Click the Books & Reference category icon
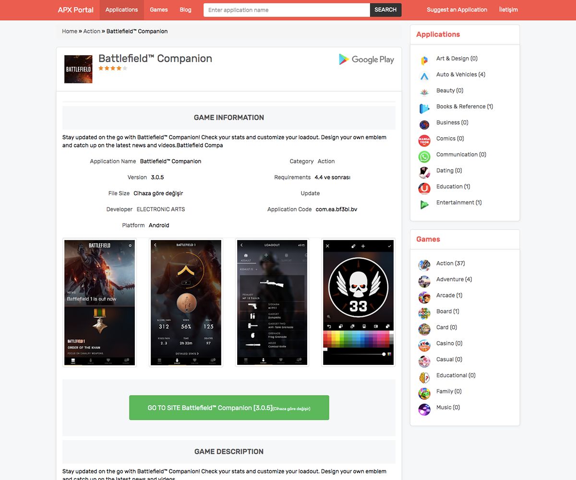The image size is (576, 480). click(x=424, y=108)
